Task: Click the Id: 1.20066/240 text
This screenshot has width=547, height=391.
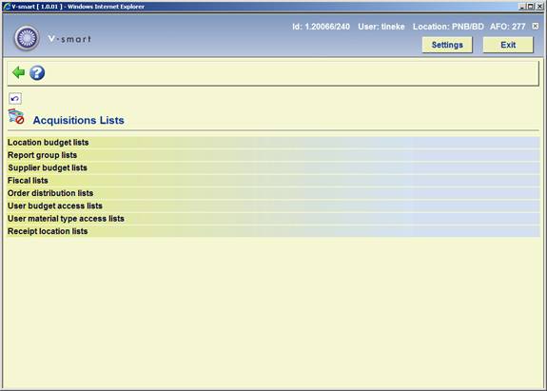Action: click(x=321, y=27)
